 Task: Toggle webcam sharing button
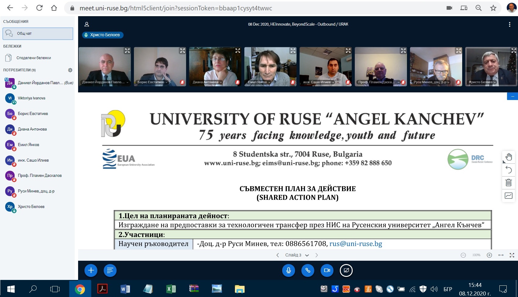coord(327,270)
